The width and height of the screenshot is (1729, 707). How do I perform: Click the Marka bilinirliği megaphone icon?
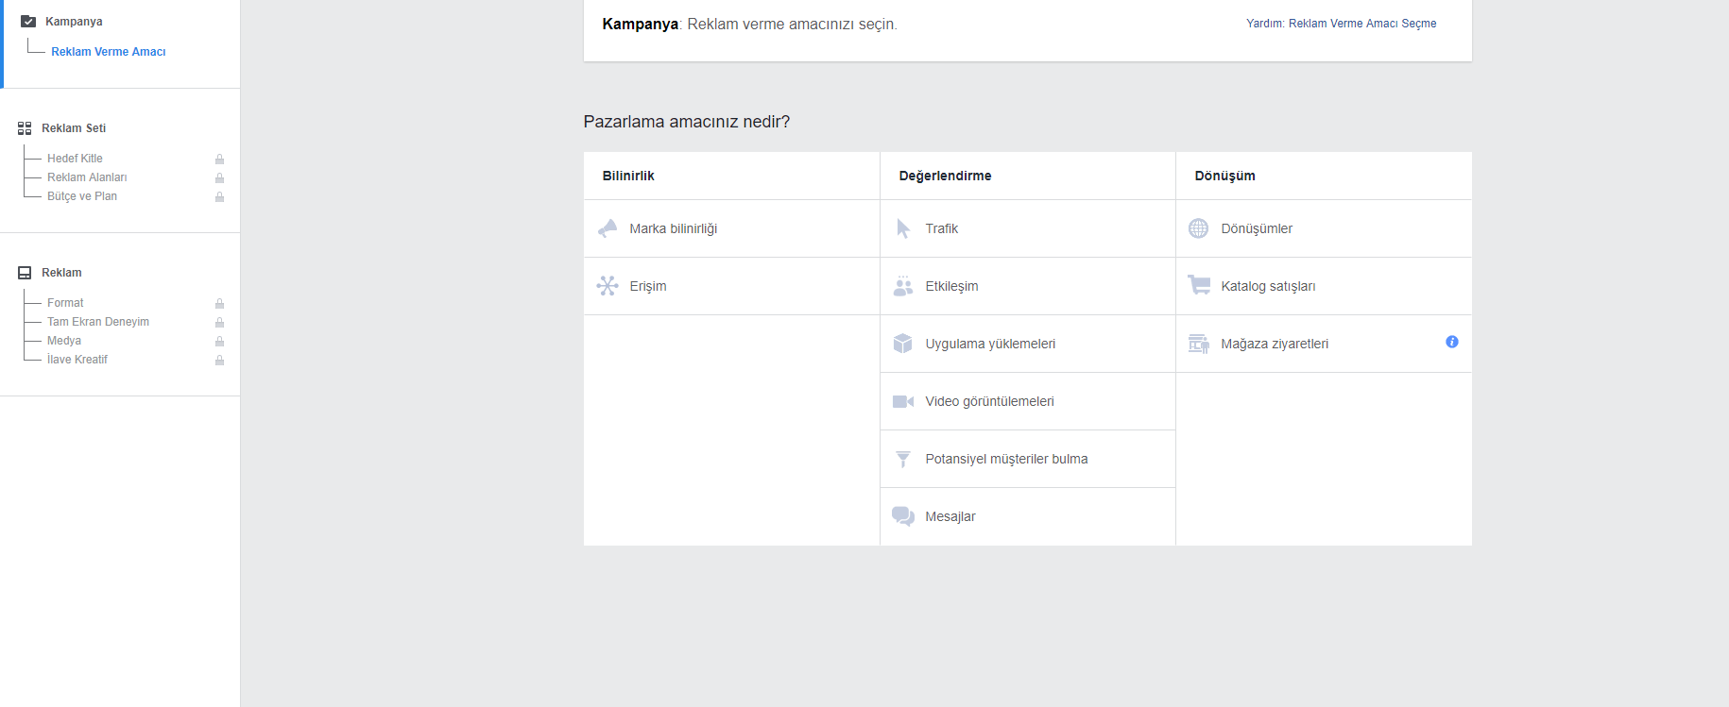608,228
